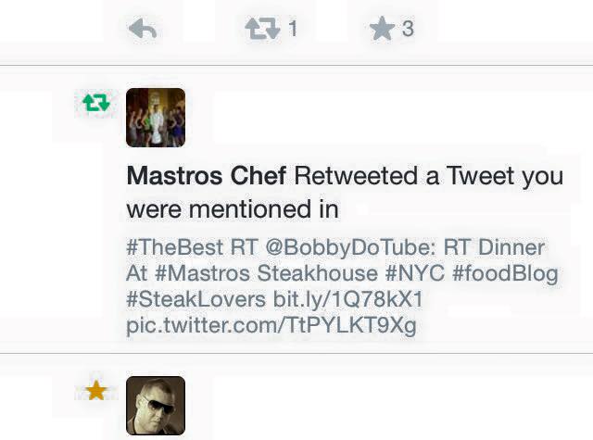Tap the favorite count 3
The image size is (593, 440).
pos(408,29)
